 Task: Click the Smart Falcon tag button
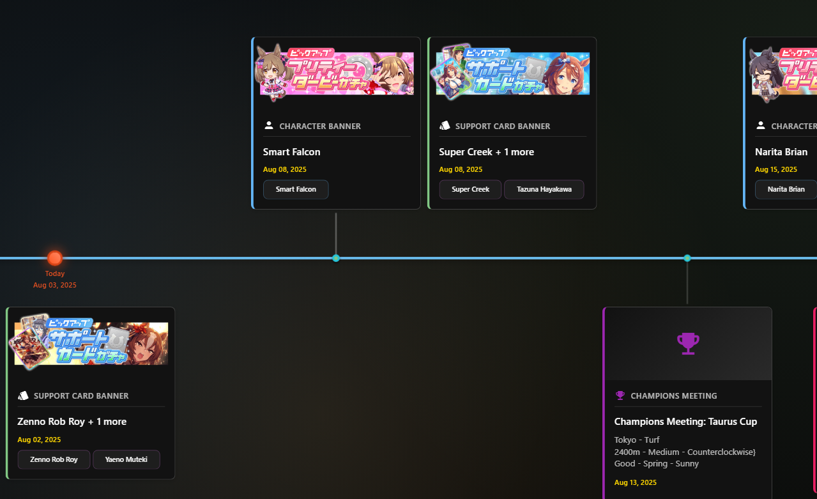pos(296,190)
